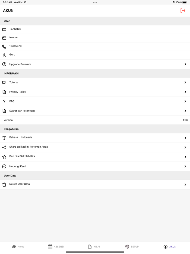Open the NILAI tab
The height and width of the screenshot is (254, 190).
(94, 247)
